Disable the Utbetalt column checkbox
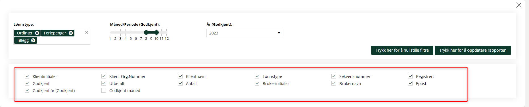The image size is (529, 107). (104, 83)
